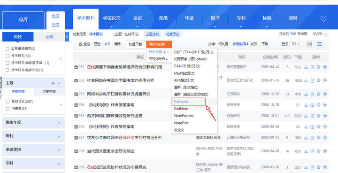Viewport: 338px width, 173px height.
Task: Select the 外文 language option
Action: 55,25
